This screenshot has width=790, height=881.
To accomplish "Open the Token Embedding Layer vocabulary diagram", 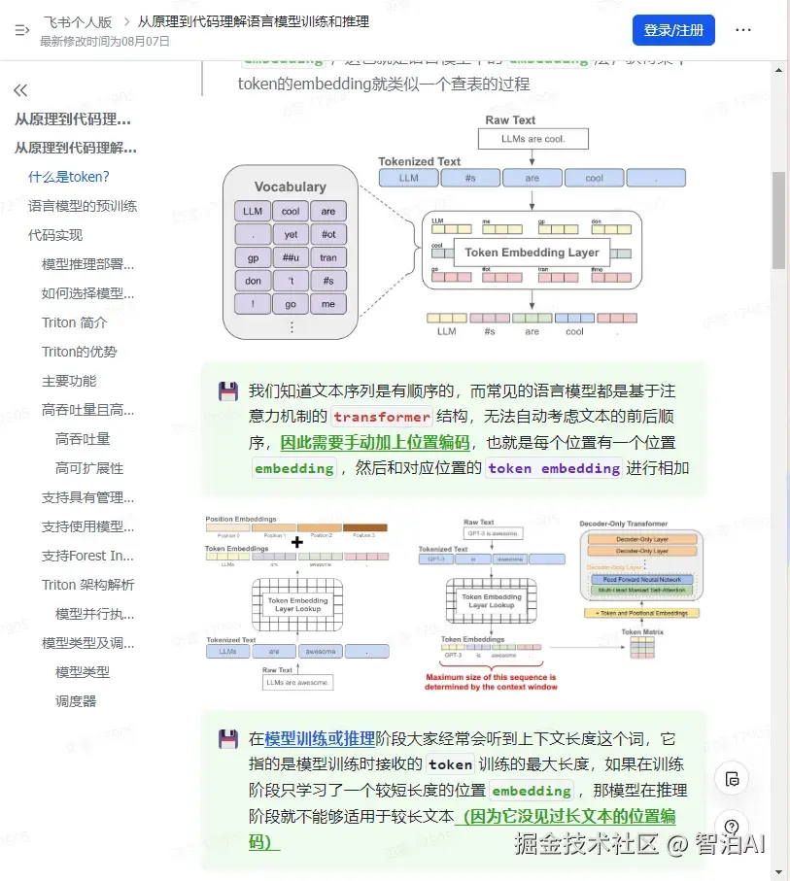I will click(x=455, y=227).
